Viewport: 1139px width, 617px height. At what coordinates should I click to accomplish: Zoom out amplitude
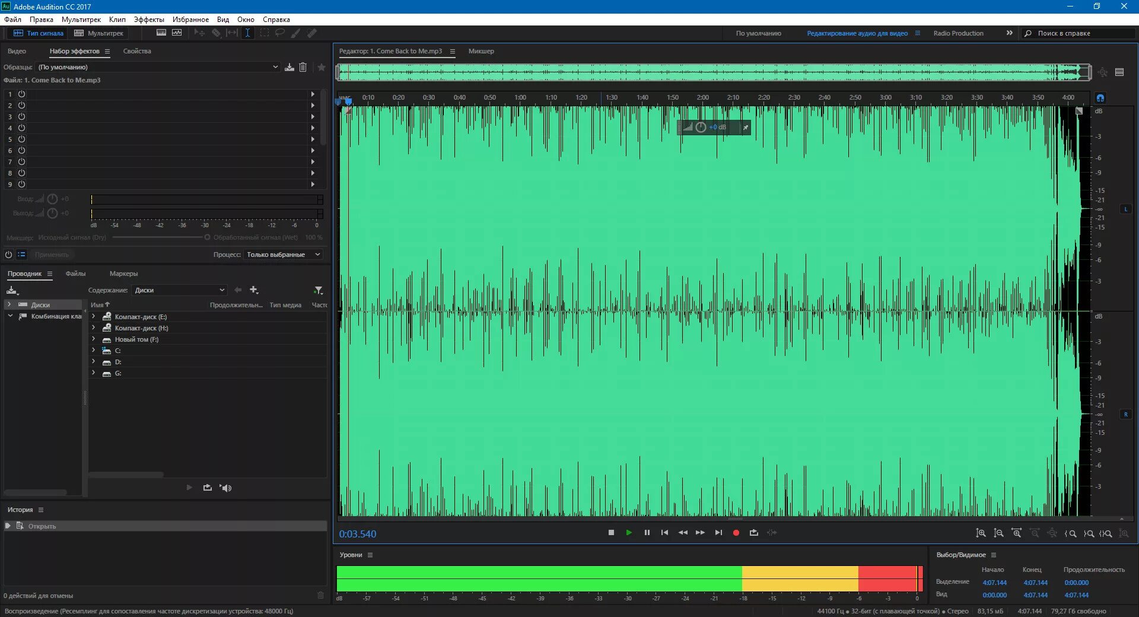pos(999,533)
